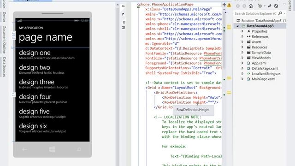The height and width of the screenshot is (166, 295).
Task: Click the Grid.RowDefinitions opening tag
Action: click(x=176, y=93)
